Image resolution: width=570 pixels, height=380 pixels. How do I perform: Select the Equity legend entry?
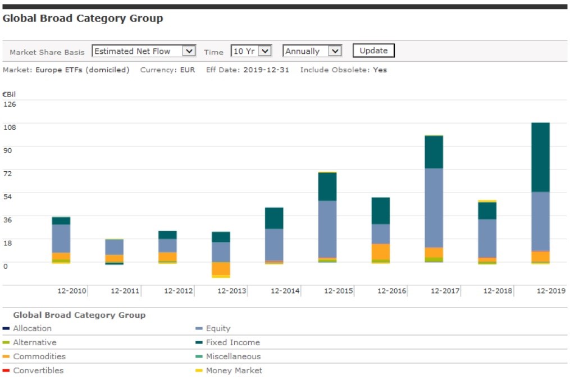218,329
